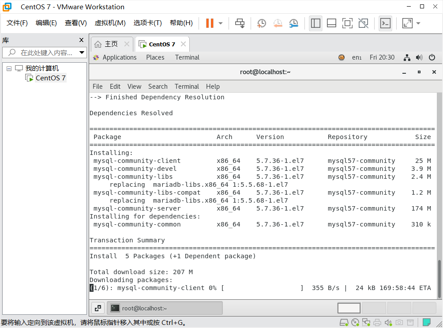Image resolution: width=443 pixels, height=328 pixels.
Task: Collapse the 我的计算机 tree node
Action: click(x=9, y=68)
